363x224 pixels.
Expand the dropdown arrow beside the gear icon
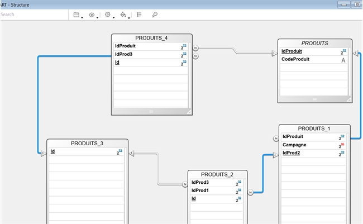(x=113, y=17)
